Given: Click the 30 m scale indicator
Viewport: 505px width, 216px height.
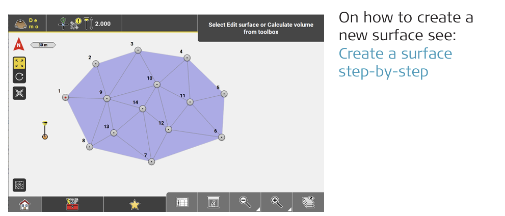Looking at the screenshot, I should click(43, 45).
